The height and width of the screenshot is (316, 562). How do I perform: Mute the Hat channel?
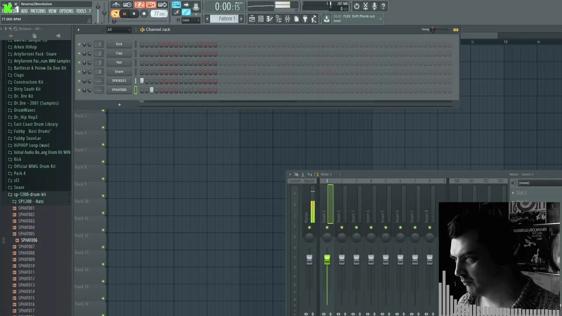(79, 62)
